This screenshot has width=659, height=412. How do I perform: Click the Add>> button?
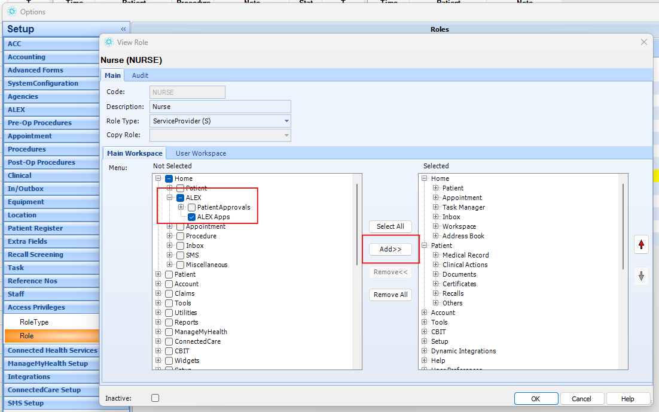390,249
